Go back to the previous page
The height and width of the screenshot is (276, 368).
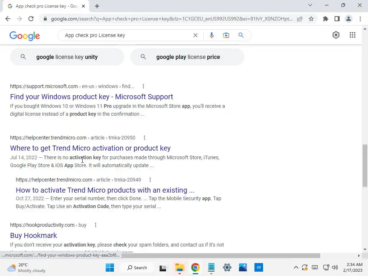pos(8,19)
